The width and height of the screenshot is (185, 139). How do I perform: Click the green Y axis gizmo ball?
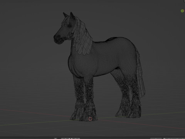(x=182, y=11)
